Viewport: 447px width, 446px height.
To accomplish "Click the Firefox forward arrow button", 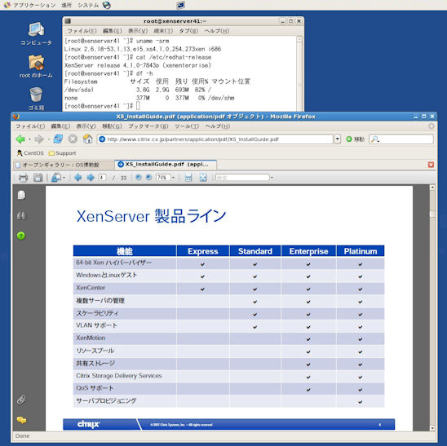I will pos(39,139).
